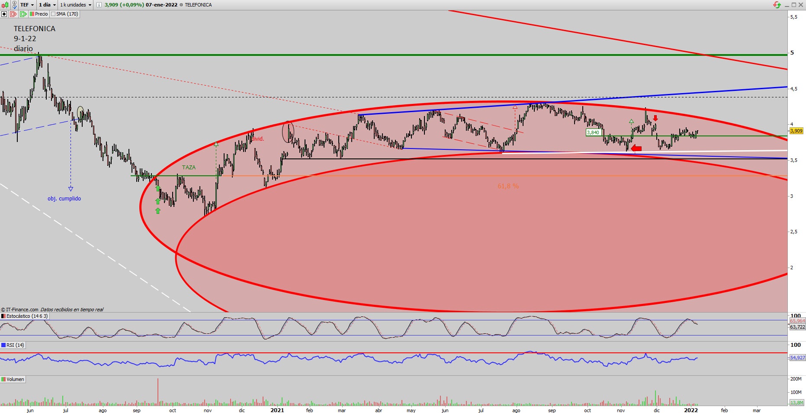Click the candlestick chart style icon
Screen dimensions: 806x413
coord(4,5)
